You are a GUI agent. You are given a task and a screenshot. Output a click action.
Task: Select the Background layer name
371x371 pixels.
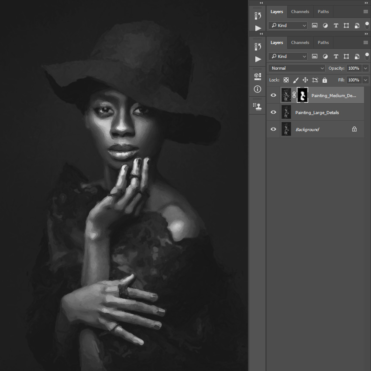tap(307, 130)
